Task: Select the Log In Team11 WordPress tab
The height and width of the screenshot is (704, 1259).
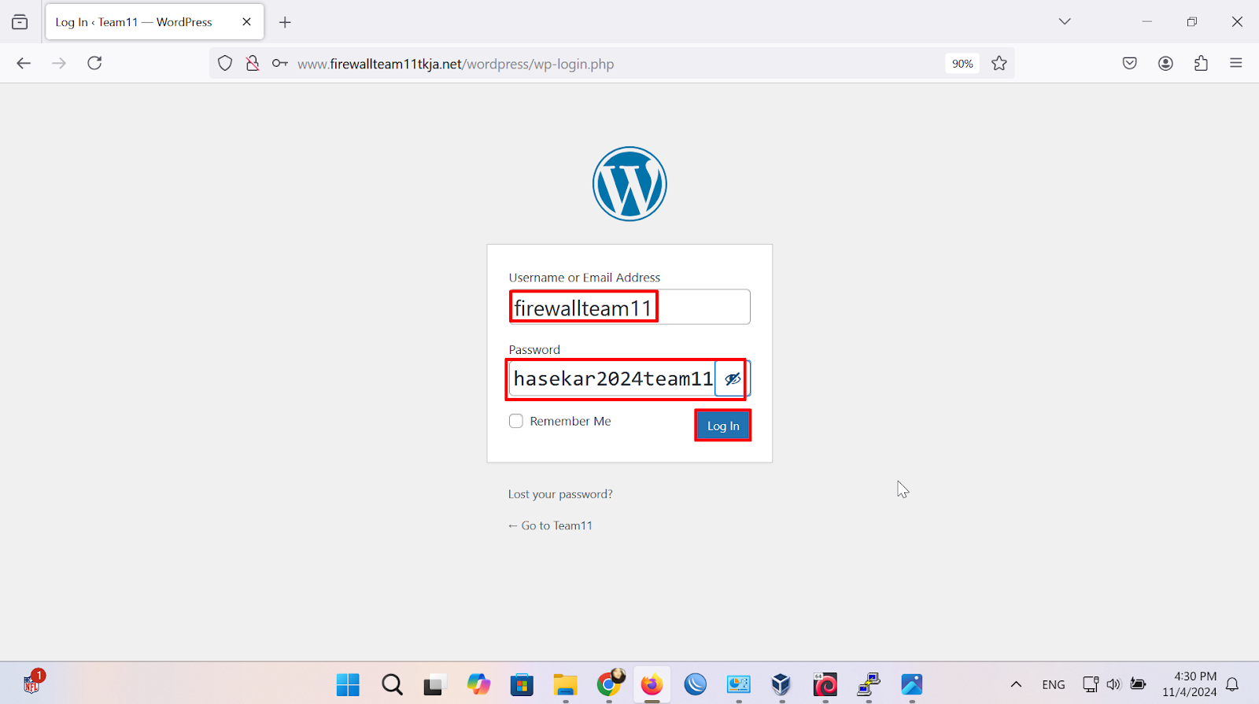Action: (x=154, y=22)
